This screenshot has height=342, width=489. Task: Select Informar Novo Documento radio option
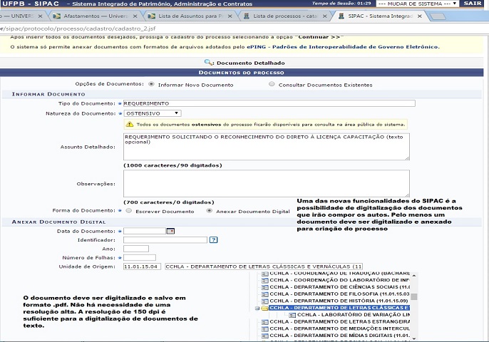click(151, 84)
